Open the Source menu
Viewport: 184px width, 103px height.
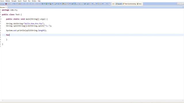[x=2, y=1]
